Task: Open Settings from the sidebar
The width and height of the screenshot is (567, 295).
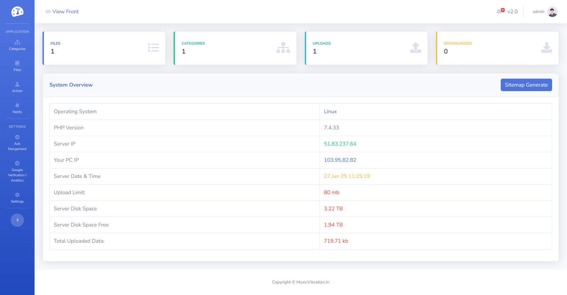Action: tap(17, 198)
